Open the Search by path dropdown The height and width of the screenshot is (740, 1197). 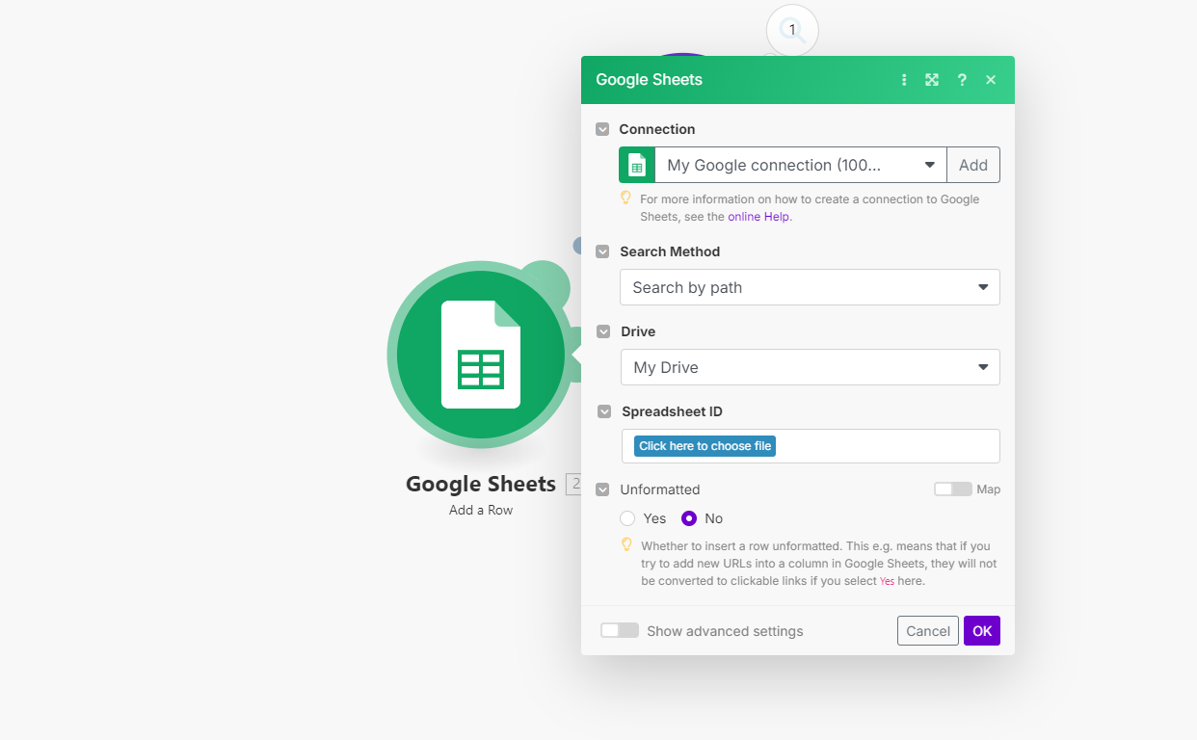(x=810, y=287)
